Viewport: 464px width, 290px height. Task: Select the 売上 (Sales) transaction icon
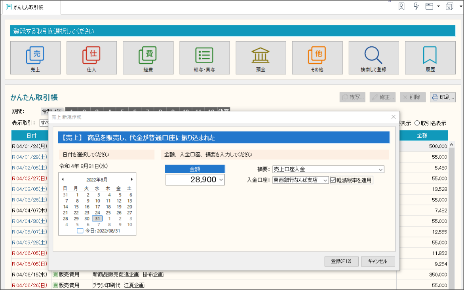[x=35, y=58]
